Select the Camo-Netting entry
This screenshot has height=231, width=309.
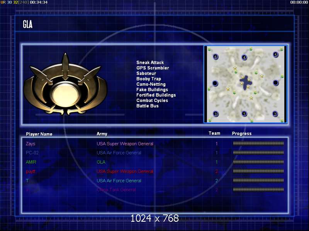tap(151, 84)
